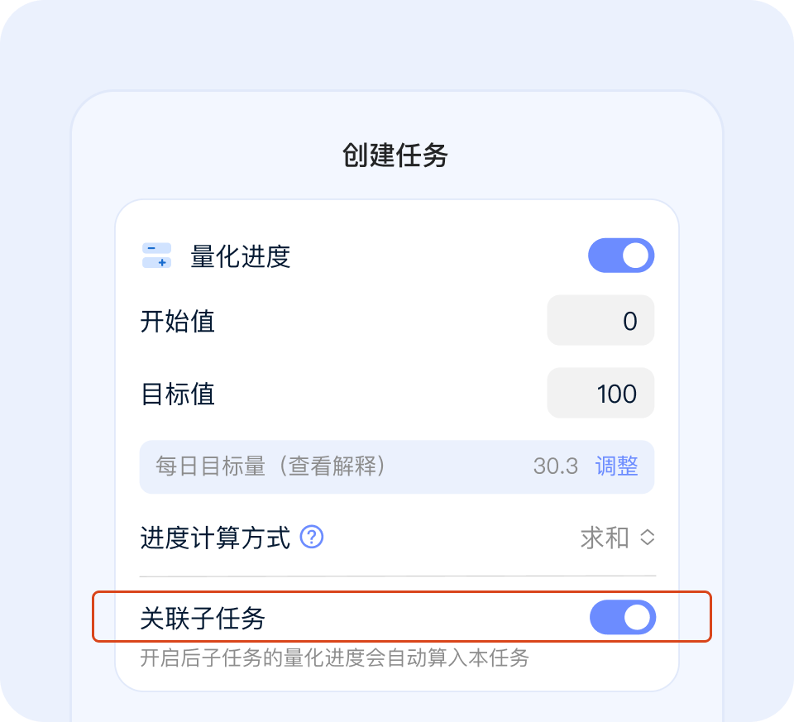The height and width of the screenshot is (722, 794).
Task: Disable the 量化进度 toggle switch
Action: point(621,256)
